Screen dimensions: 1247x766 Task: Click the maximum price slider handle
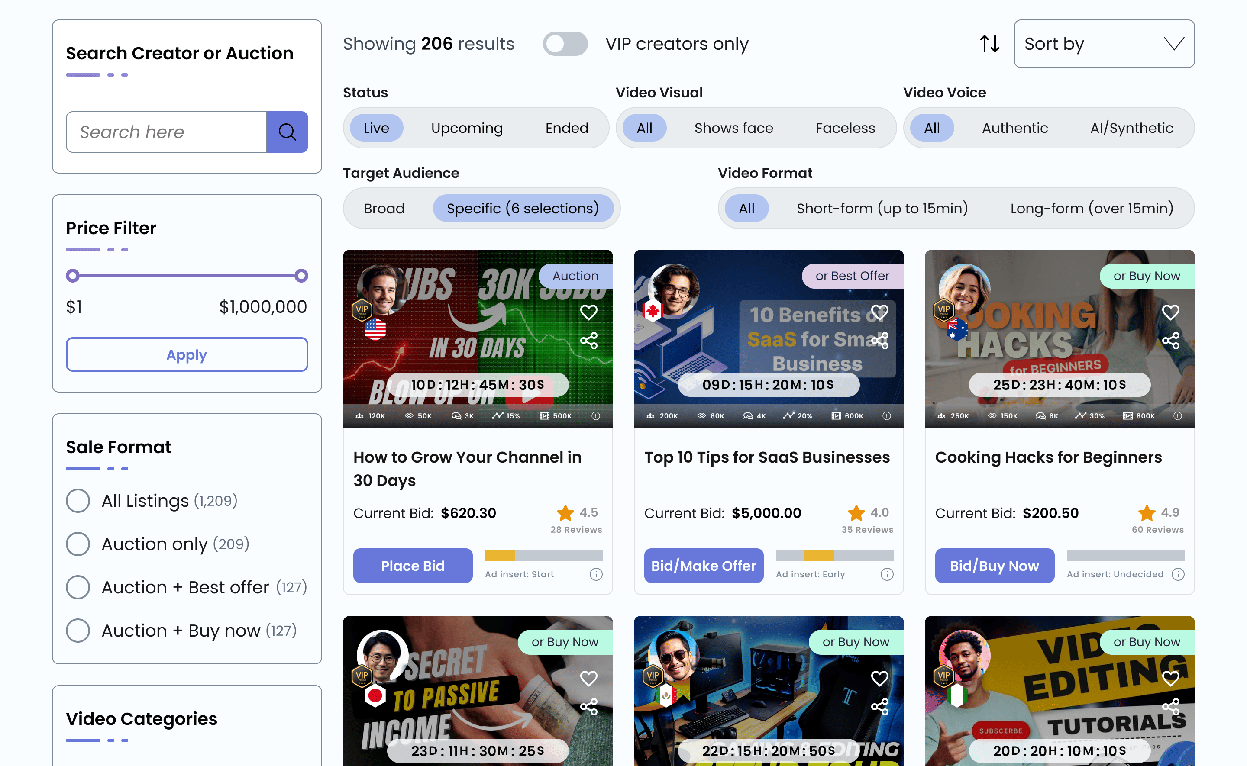[x=301, y=276]
